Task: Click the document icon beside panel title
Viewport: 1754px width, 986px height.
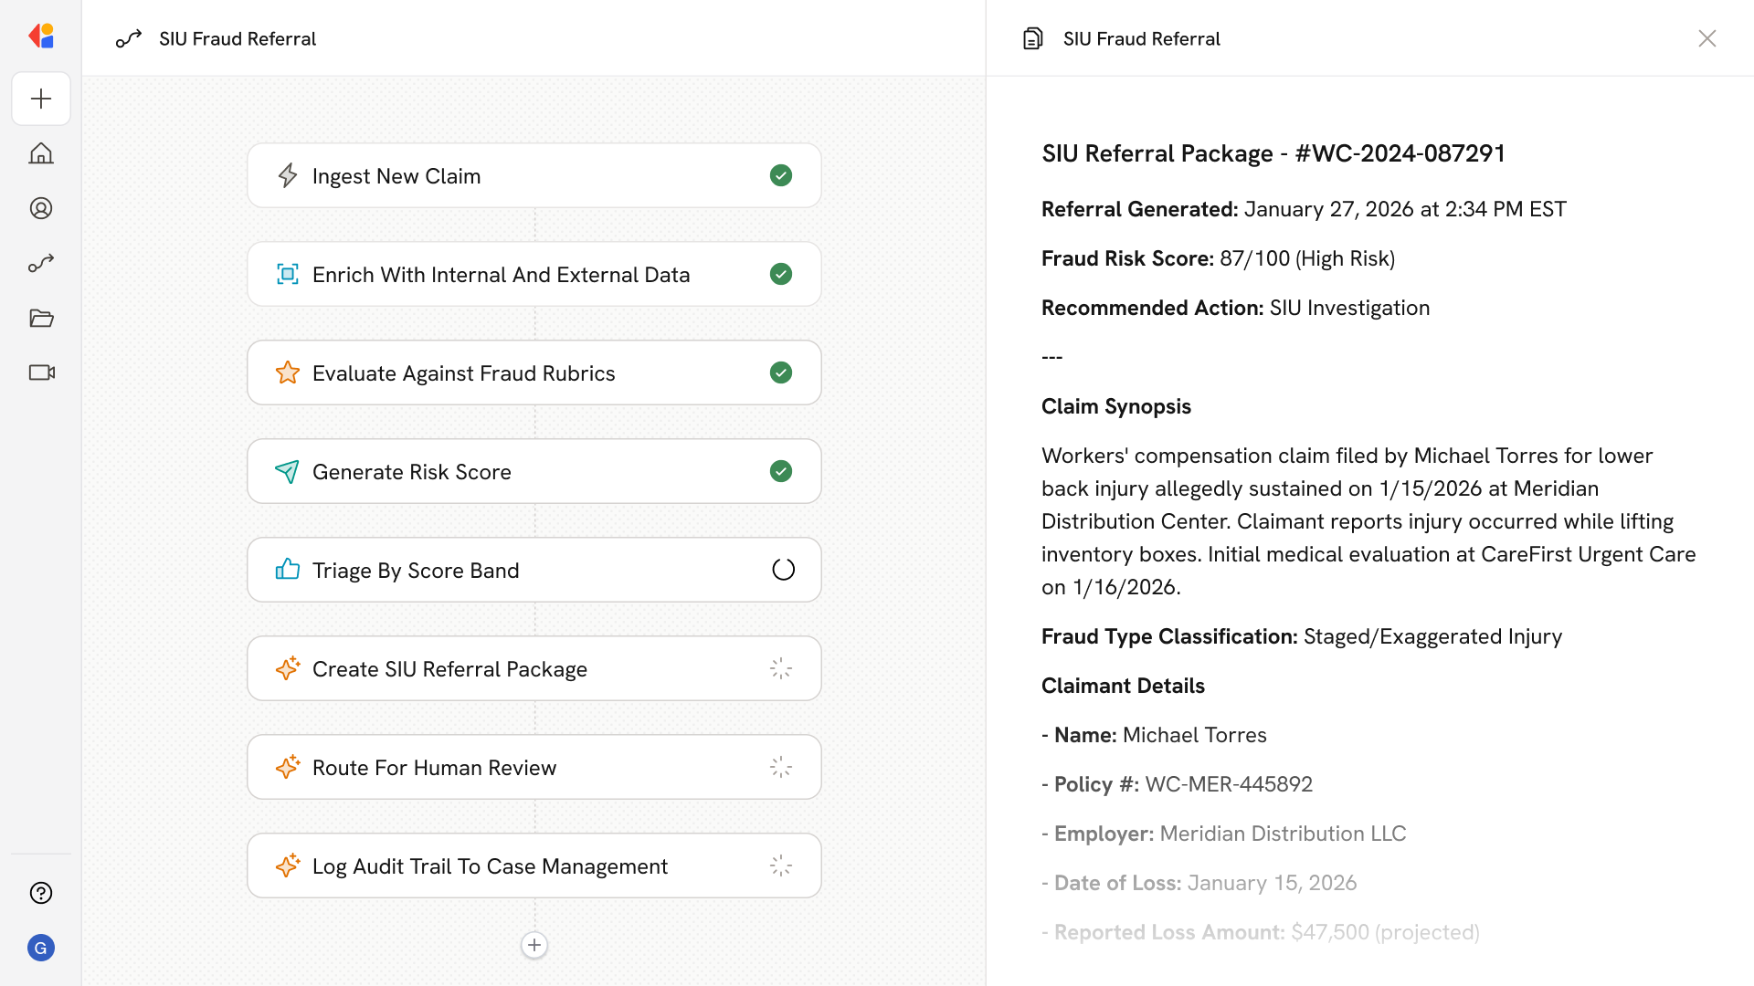Action: coord(1032,38)
